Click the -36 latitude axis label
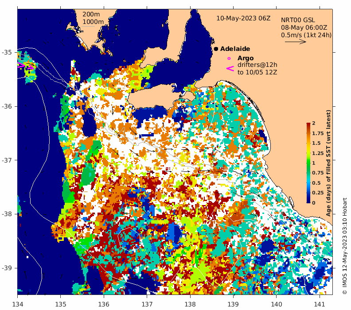351x310 pixels. pyautogui.click(x=7, y=106)
